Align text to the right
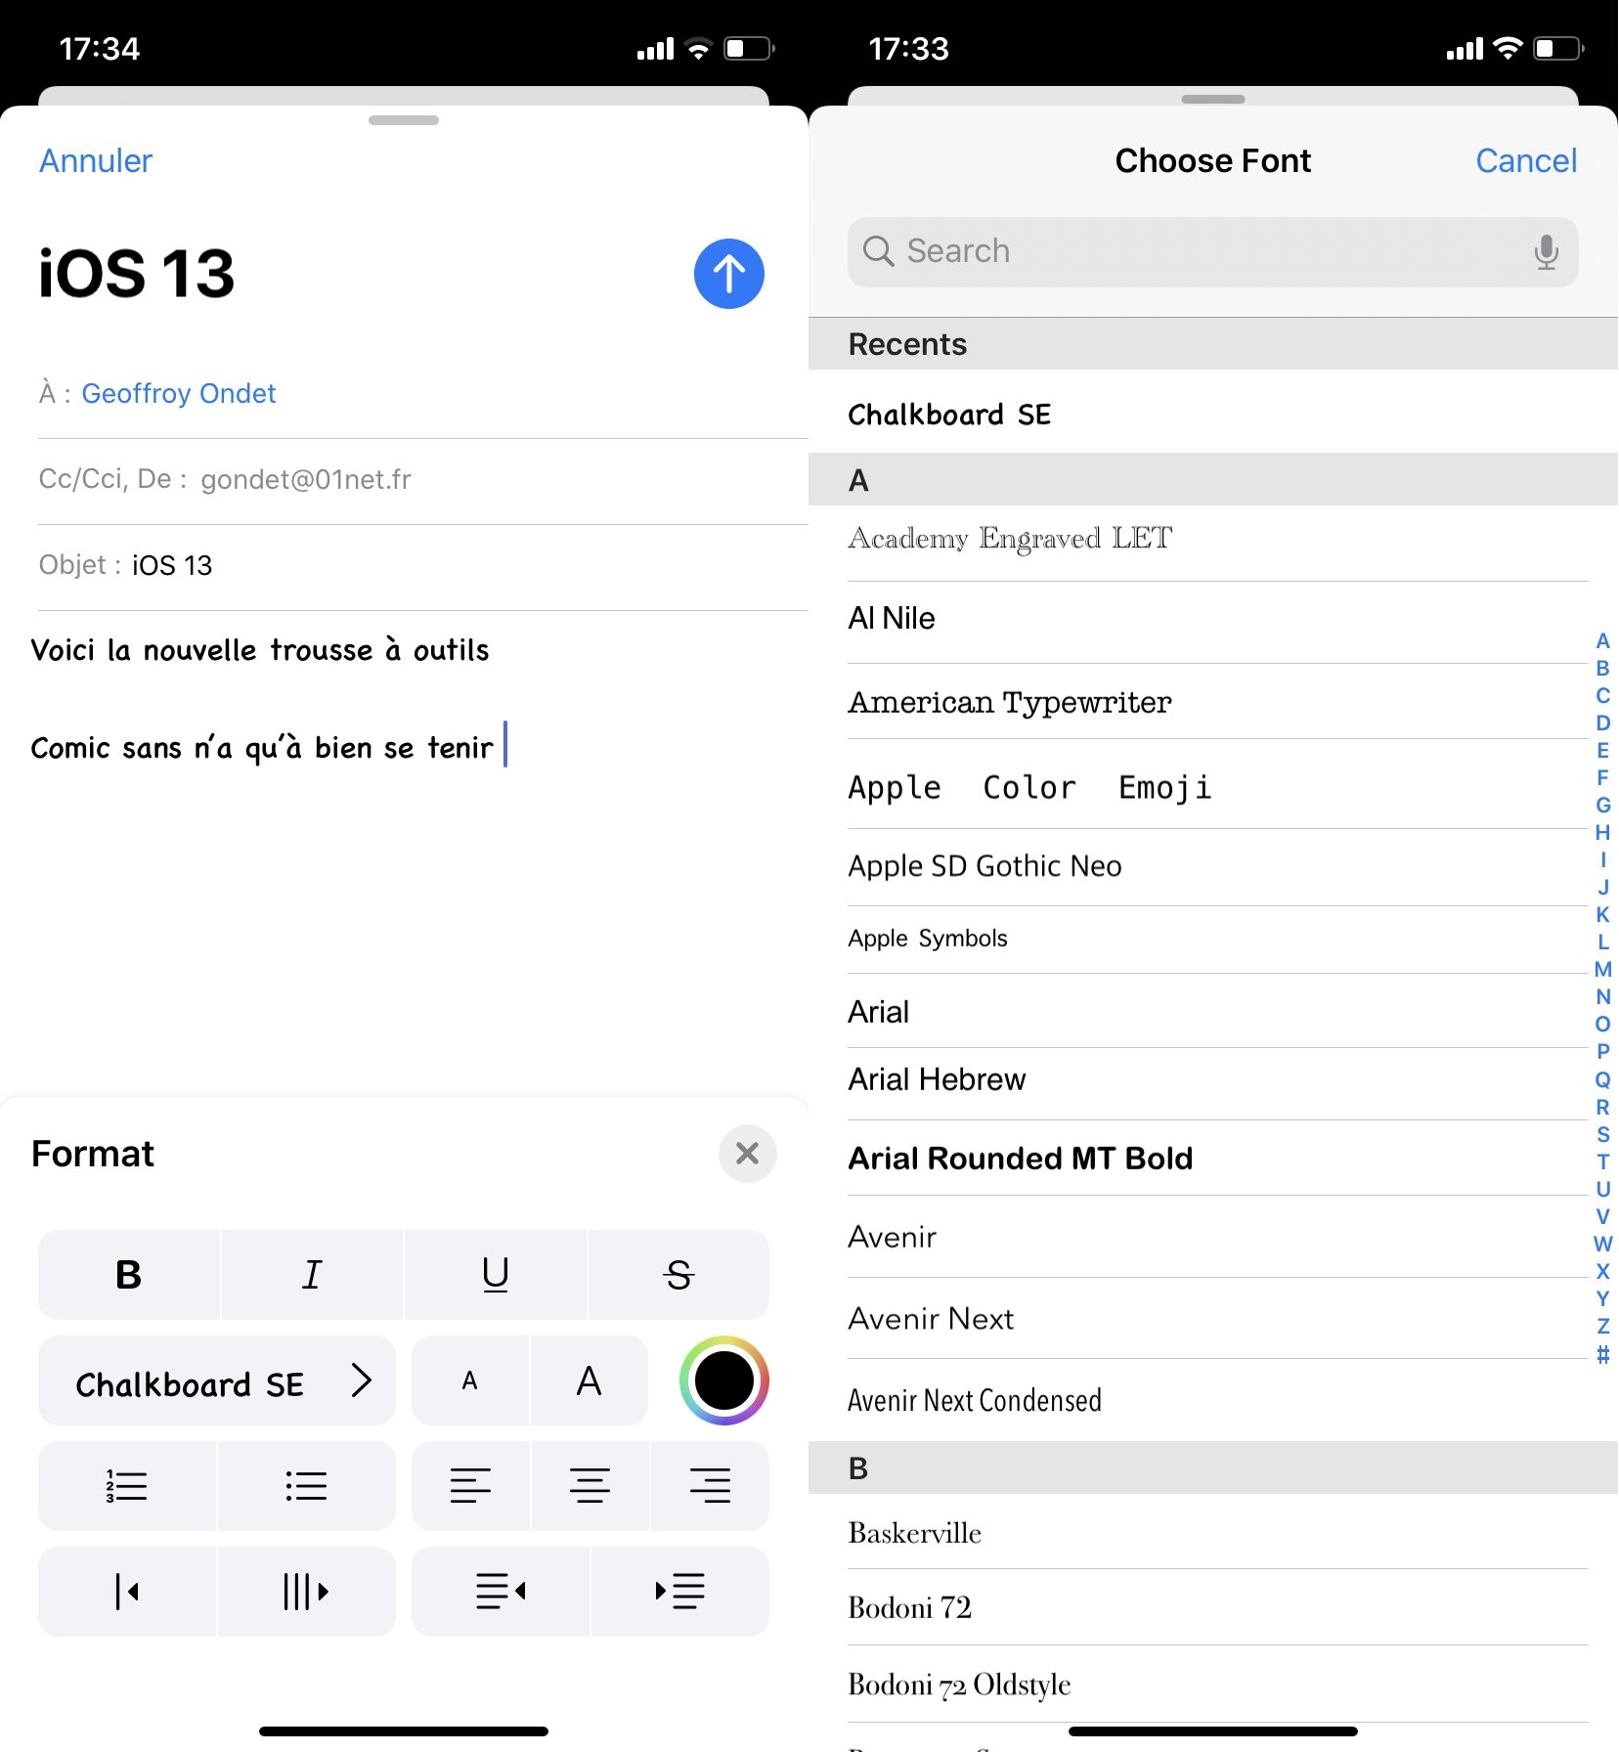1619x1752 pixels. click(x=710, y=1486)
